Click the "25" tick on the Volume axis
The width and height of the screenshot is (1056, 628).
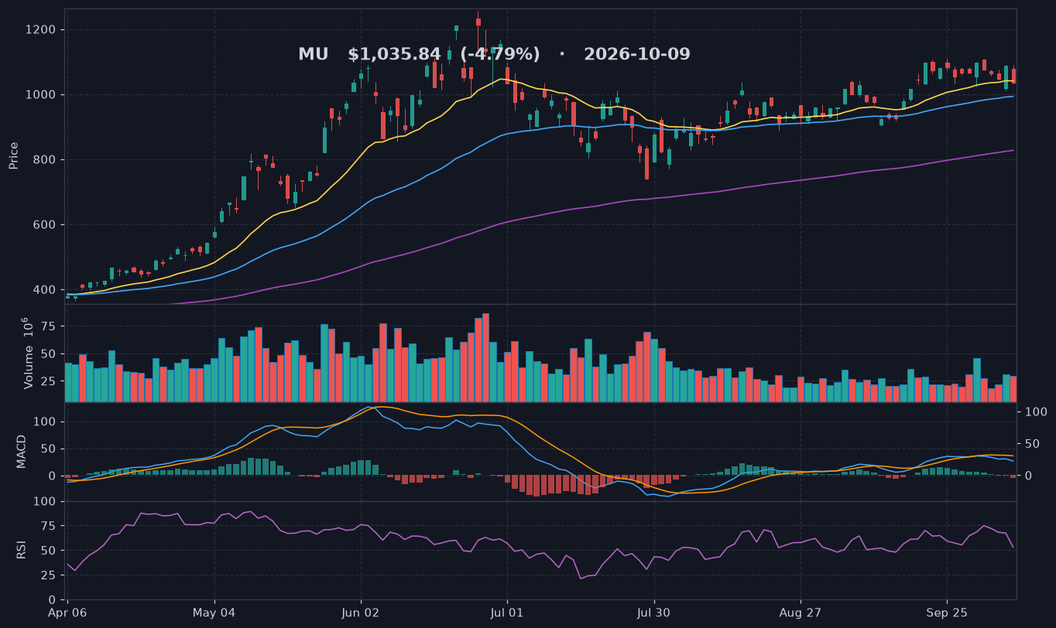(x=49, y=382)
